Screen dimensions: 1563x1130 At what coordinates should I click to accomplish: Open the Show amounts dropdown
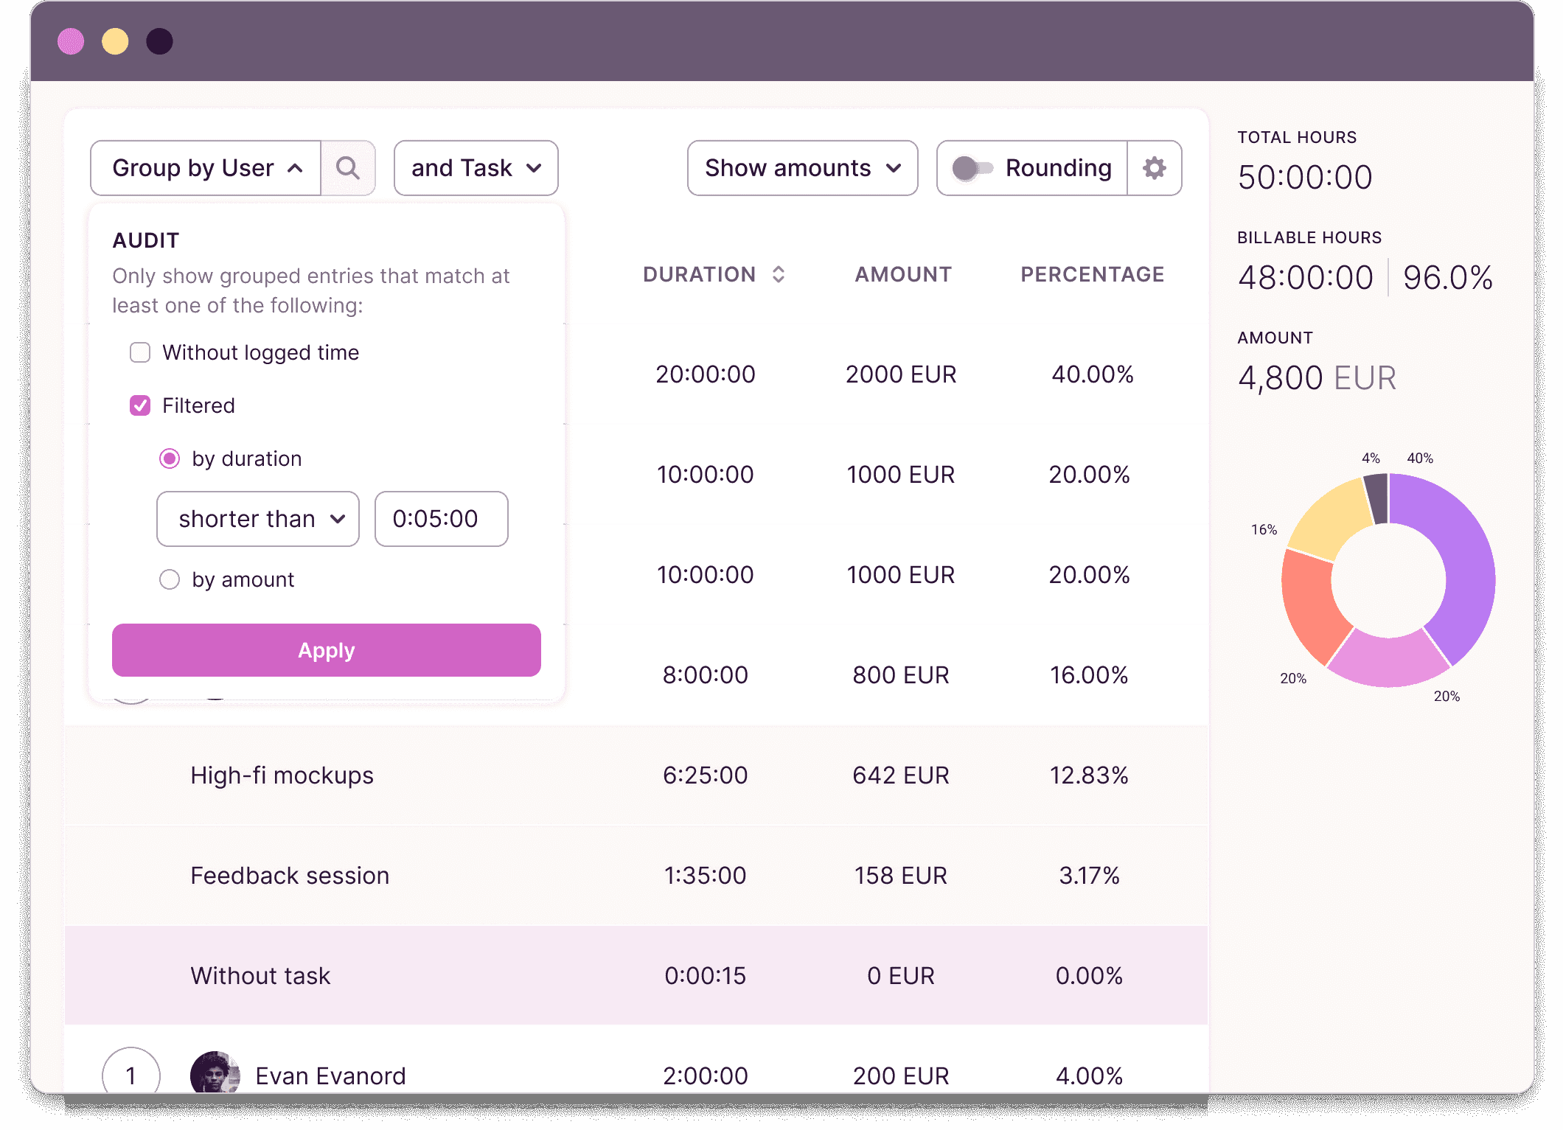point(801,167)
